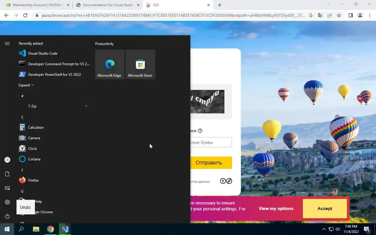376x235 pixels.
Task: Expand the 7-Zip folder chevron
Action: pos(86,106)
